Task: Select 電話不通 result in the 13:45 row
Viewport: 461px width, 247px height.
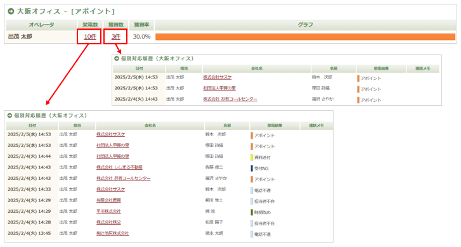Action: [x=263, y=235]
